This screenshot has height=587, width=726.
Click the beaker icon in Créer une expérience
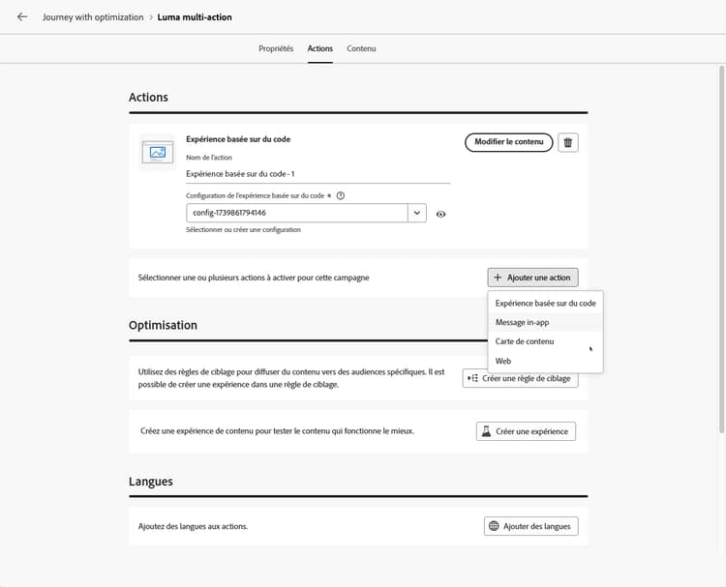point(486,431)
